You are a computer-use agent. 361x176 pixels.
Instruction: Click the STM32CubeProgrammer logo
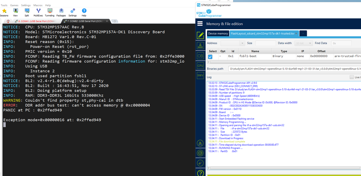(x=209, y=13)
